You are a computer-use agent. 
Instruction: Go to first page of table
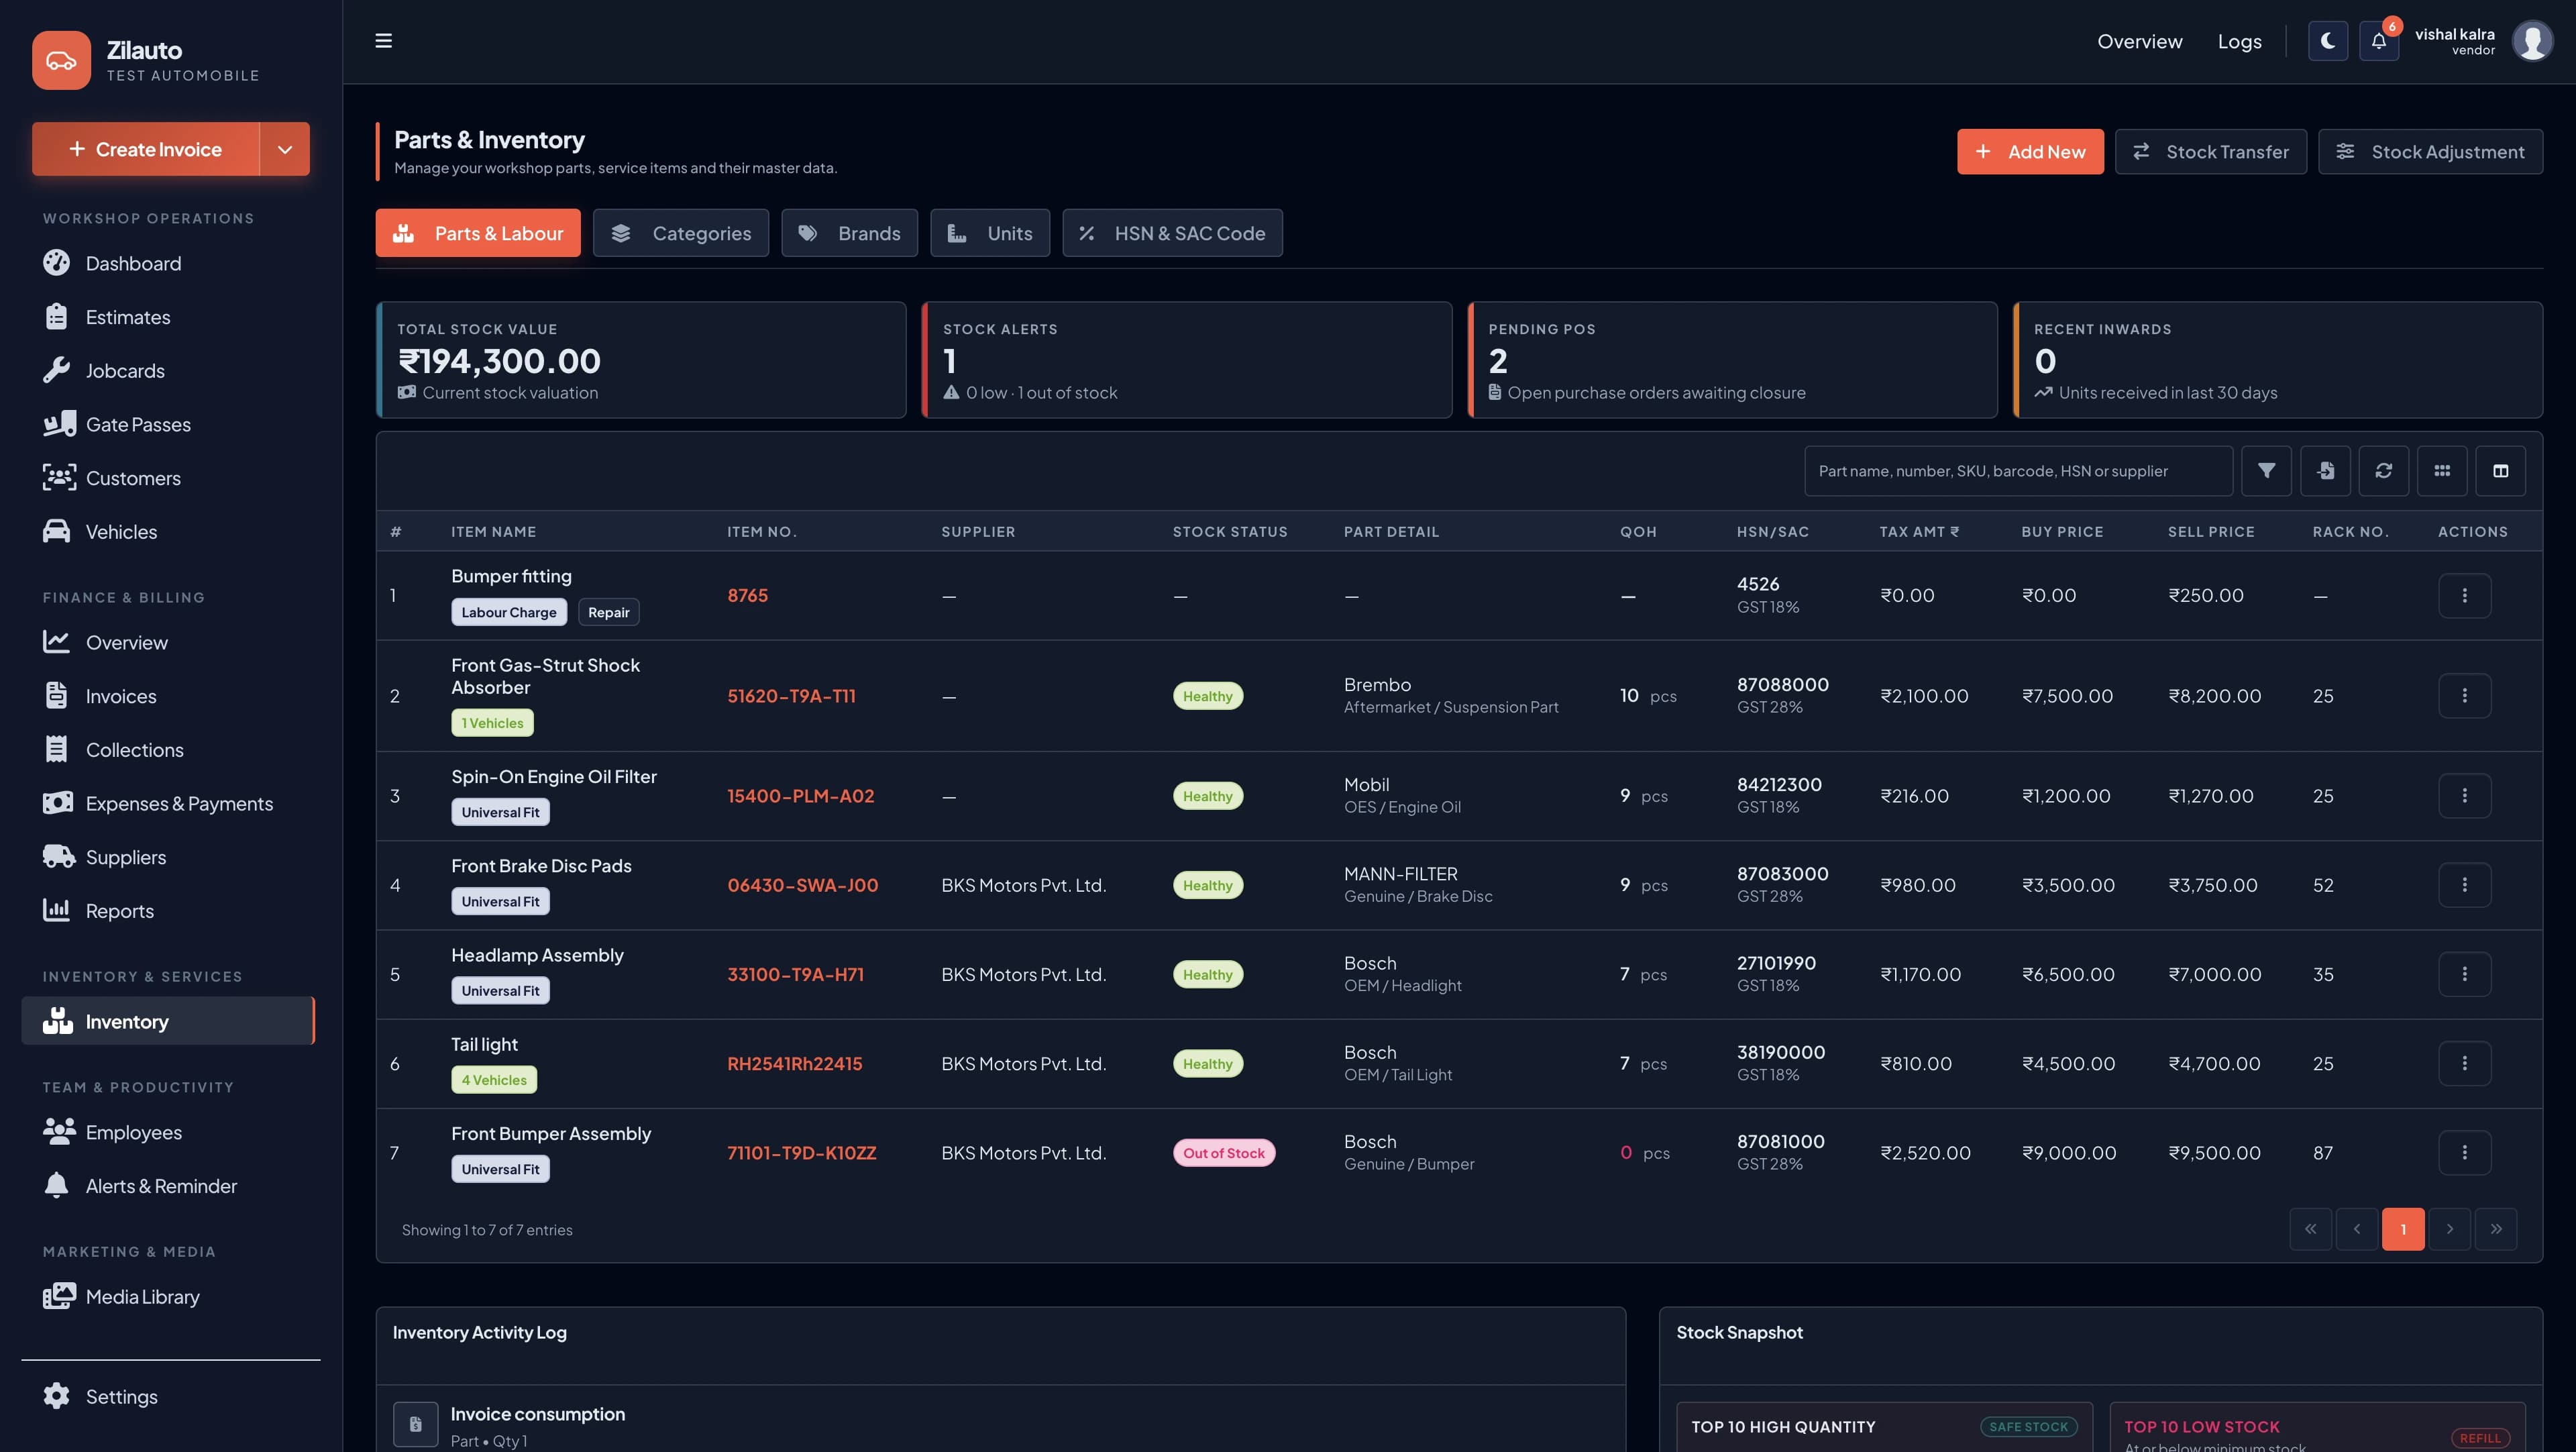coord(2310,1229)
